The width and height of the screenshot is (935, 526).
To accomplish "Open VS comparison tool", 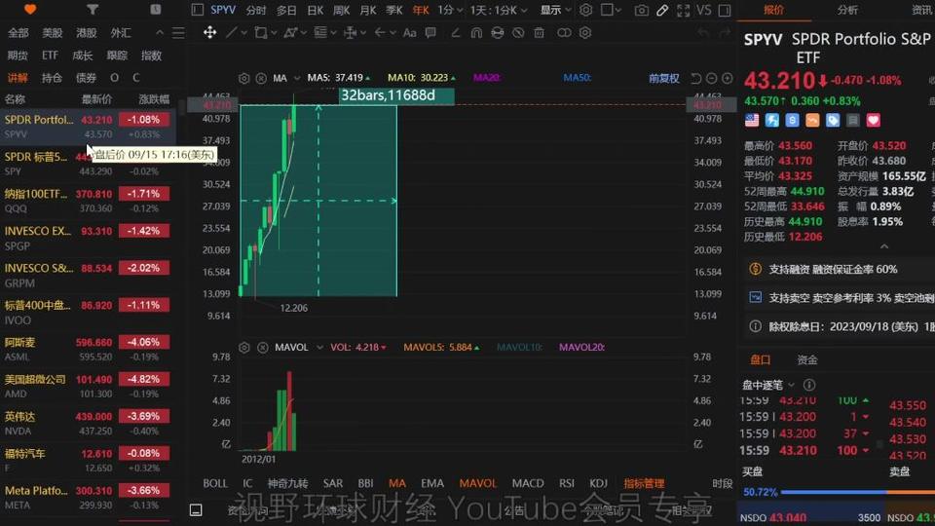I will tap(703, 10).
